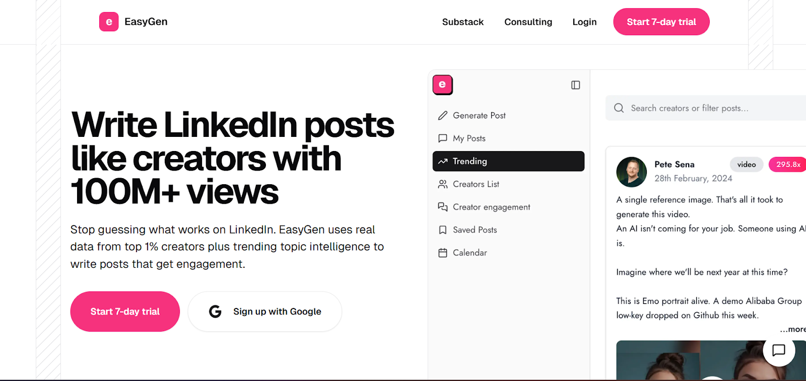
Task: Open My Posts in the sidebar
Action: click(x=508, y=138)
